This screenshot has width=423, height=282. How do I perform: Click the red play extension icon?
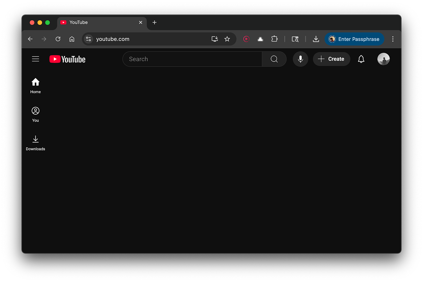(x=246, y=39)
